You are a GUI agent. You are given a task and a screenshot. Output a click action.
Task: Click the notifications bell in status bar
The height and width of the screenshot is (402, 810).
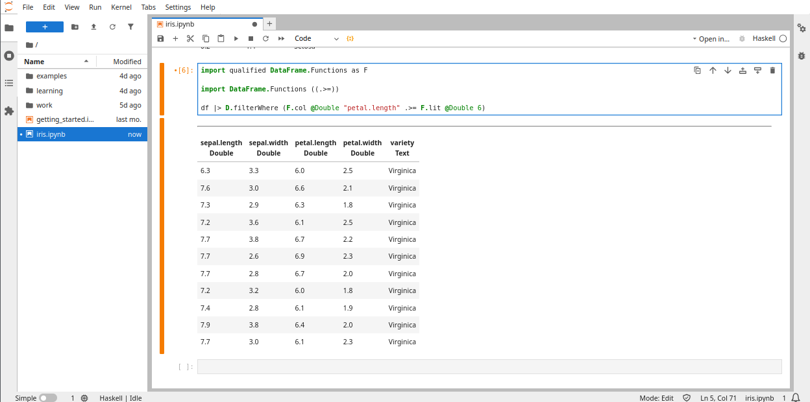tap(796, 397)
